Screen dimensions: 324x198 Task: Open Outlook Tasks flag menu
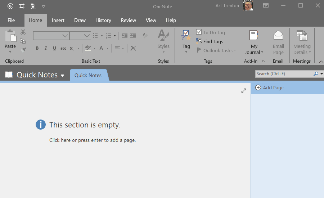(x=216, y=50)
